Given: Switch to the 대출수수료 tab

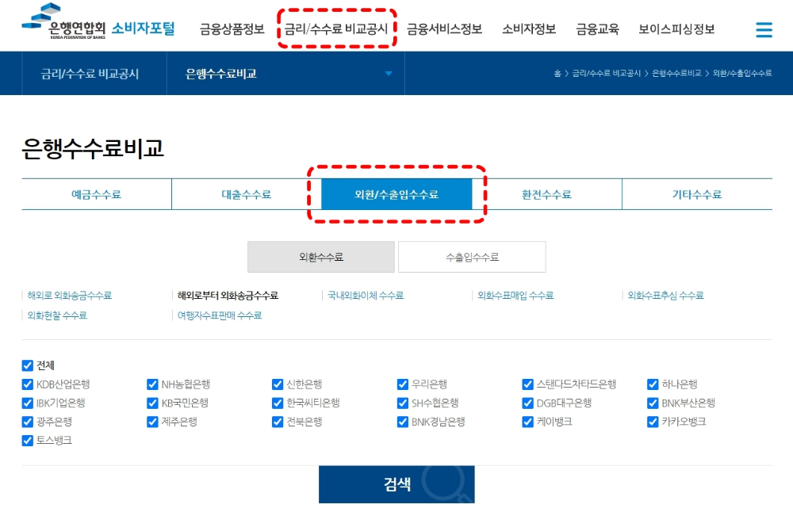Looking at the screenshot, I should [x=247, y=194].
